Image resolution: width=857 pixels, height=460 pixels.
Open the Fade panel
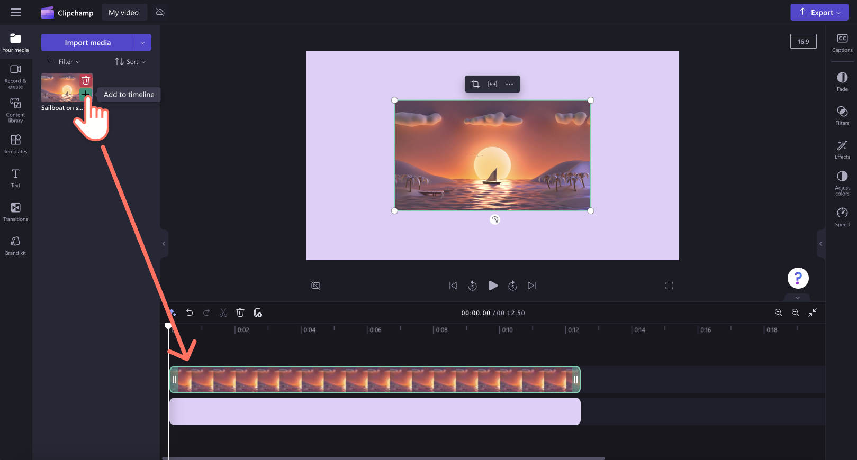click(x=842, y=82)
